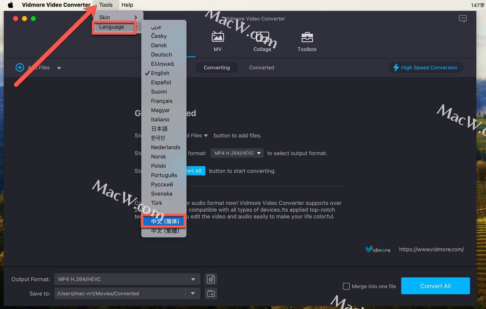Viewport: 486px width, 309px height.
Task: Toggle Merge into one file checkbox
Action: pyautogui.click(x=346, y=286)
